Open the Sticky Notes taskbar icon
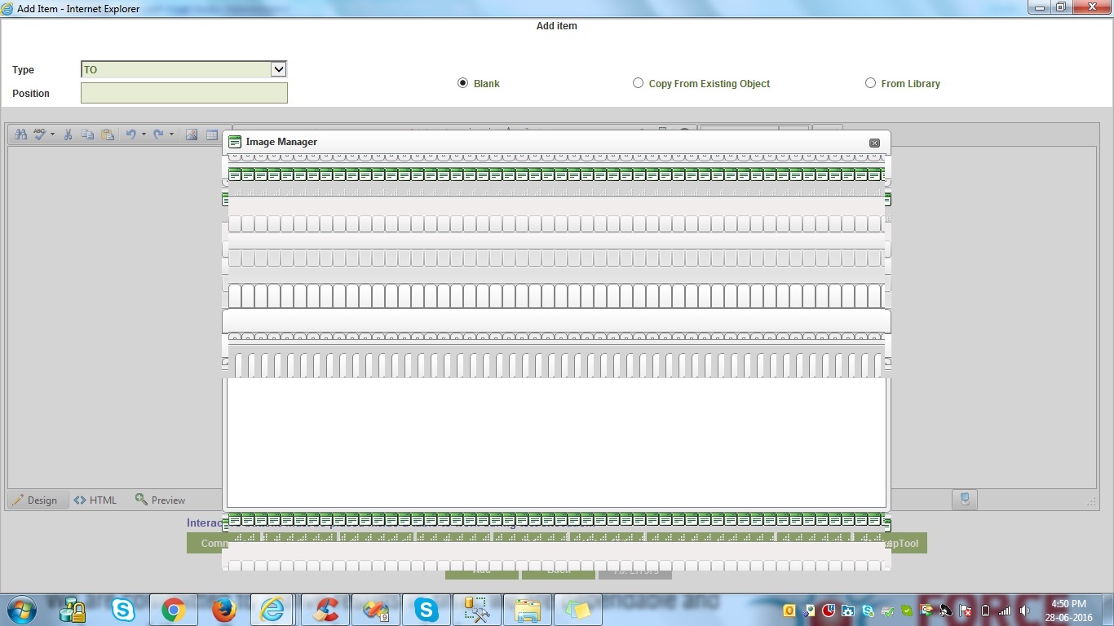This screenshot has height=626, width=1114. tap(577, 610)
